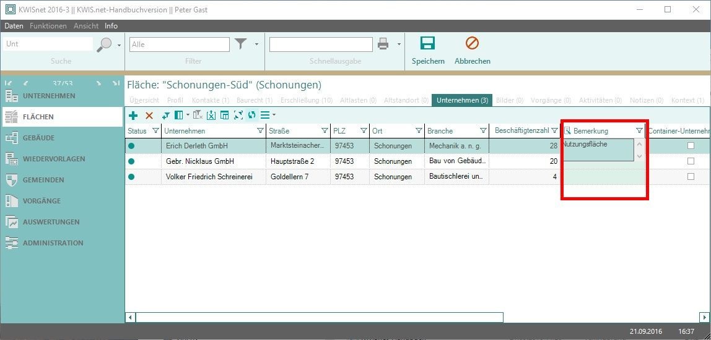
Task: Click the magnifying glass search icon
Action: [105, 45]
